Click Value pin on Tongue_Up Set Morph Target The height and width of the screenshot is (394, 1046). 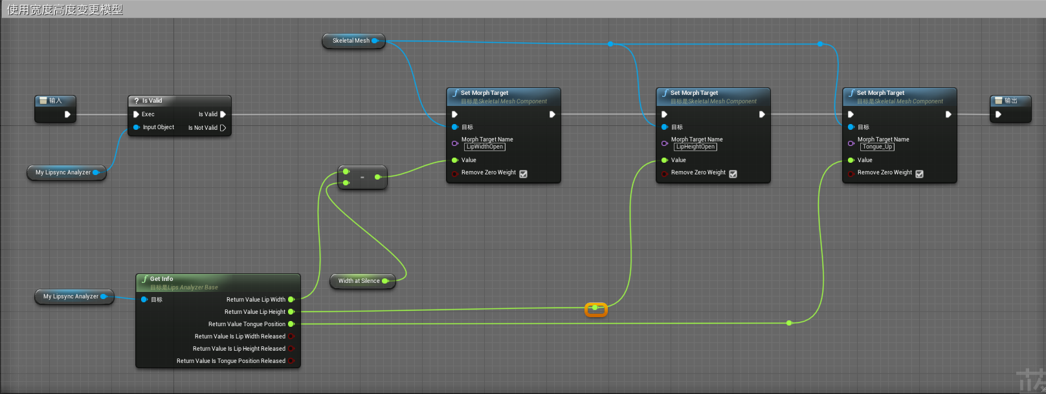pyautogui.click(x=851, y=160)
